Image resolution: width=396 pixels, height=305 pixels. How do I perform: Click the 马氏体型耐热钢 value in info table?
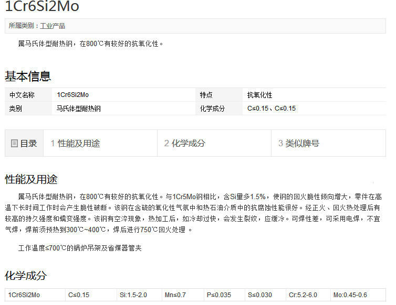pos(78,108)
